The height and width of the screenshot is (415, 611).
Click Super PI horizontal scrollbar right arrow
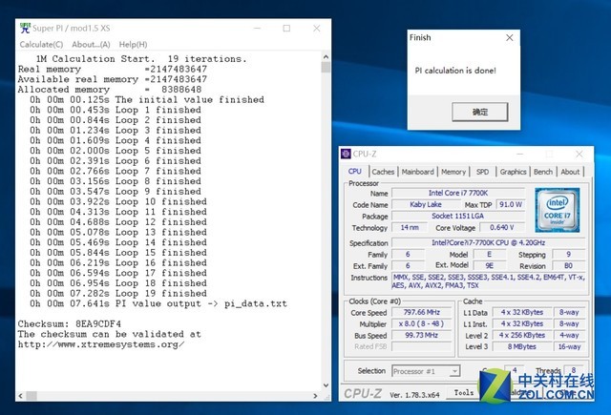coord(316,396)
